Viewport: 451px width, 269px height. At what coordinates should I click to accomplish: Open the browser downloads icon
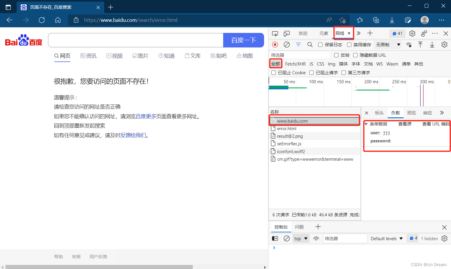point(392,20)
